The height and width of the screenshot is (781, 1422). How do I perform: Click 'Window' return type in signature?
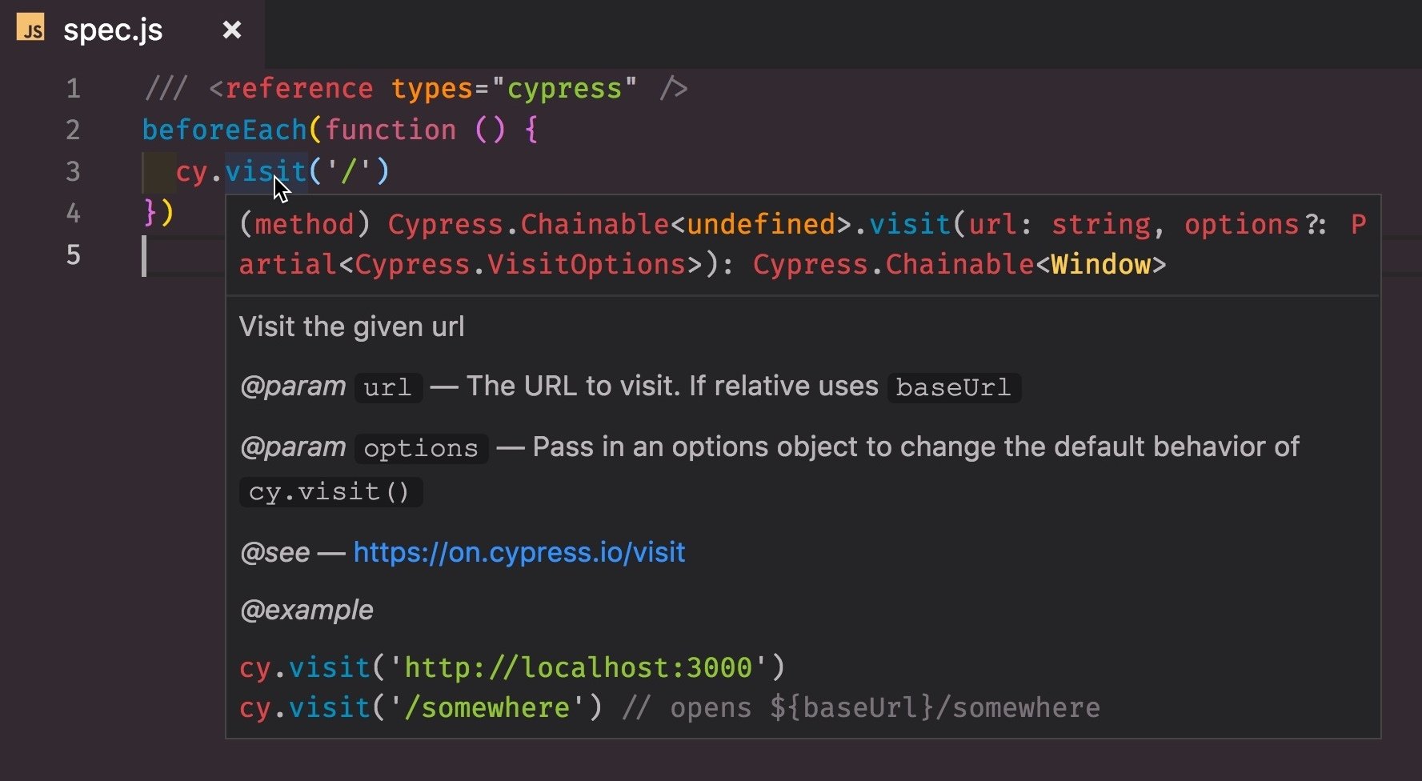[1100, 264]
